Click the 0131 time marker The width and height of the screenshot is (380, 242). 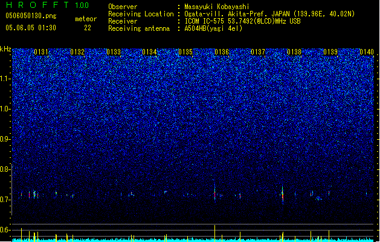41,52
